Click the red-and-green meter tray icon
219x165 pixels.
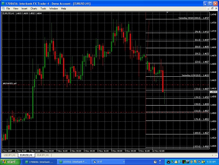click(184, 162)
